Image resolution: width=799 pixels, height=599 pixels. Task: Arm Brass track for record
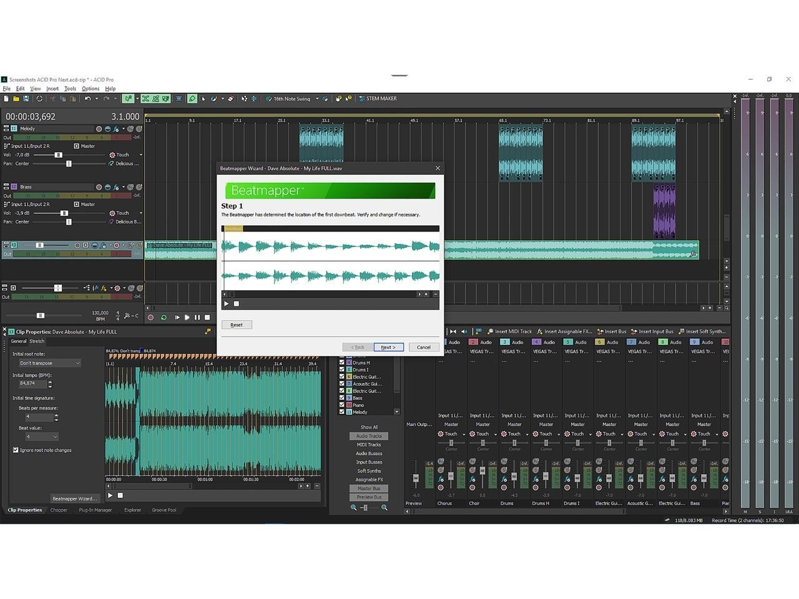(x=99, y=187)
